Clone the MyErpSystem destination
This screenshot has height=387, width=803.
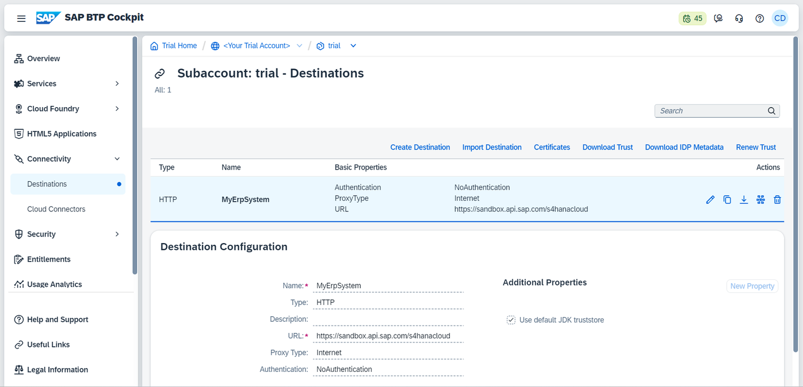click(727, 200)
